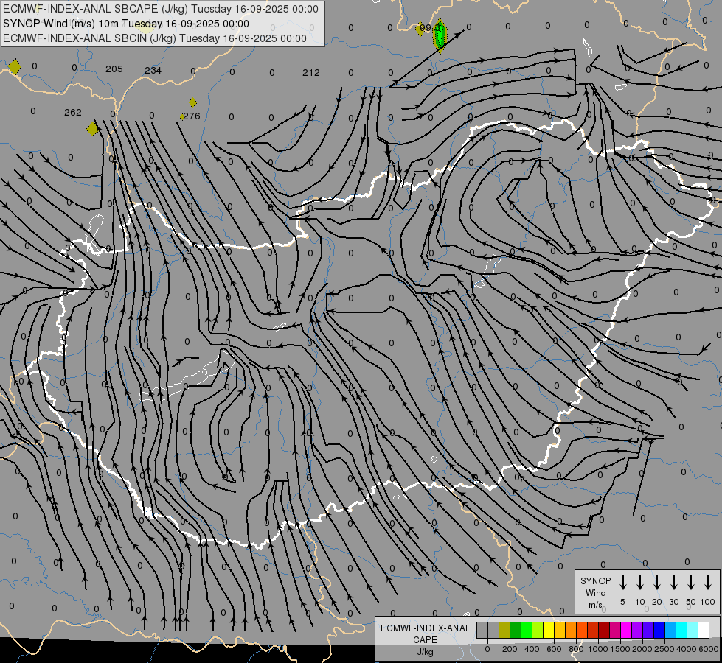Click the SBCAPE title line in header
722x663 pixels.
coord(161,9)
